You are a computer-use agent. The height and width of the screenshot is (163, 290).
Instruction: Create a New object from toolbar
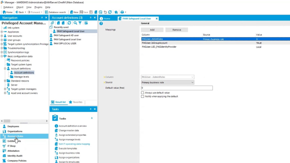[74, 12]
